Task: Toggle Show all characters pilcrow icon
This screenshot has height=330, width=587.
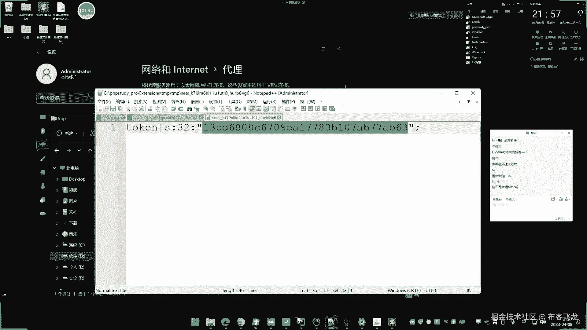Action: (x=245, y=109)
